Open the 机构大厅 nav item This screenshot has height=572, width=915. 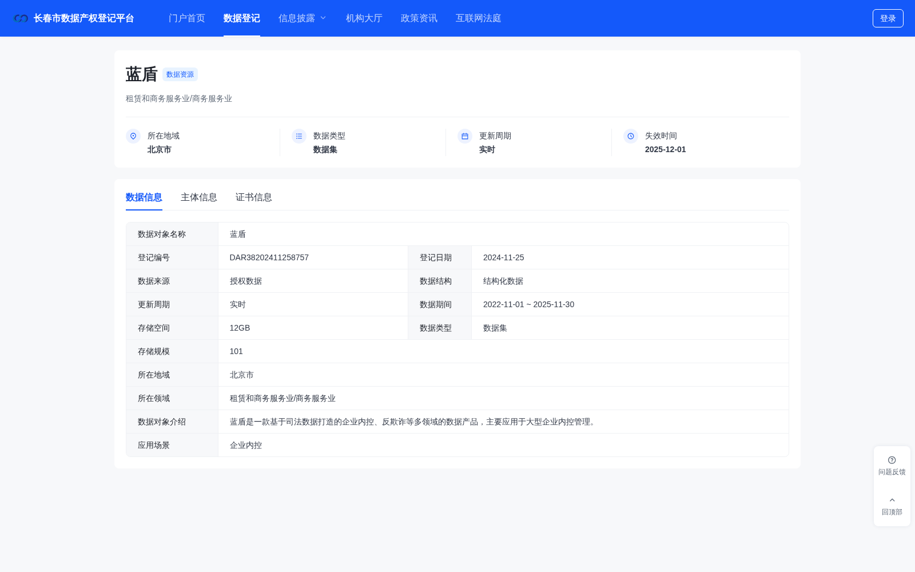tap(364, 18)
